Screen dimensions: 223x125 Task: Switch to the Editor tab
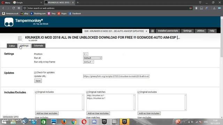click(x=12, y=46)
